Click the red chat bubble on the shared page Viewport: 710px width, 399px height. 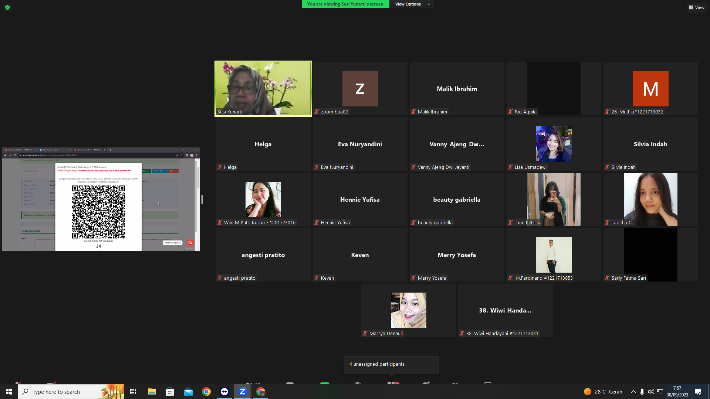pos(190,243)
